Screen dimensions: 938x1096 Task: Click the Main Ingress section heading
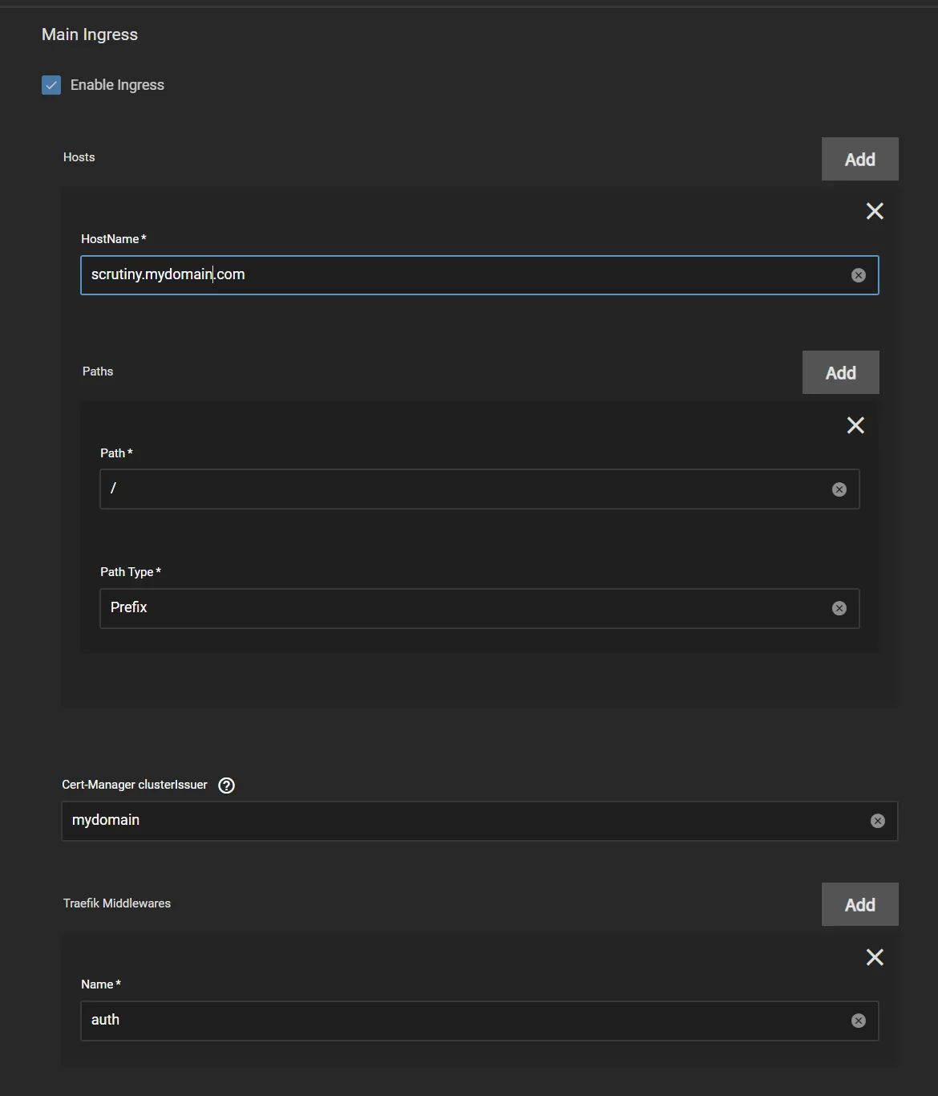coord(89,35)
